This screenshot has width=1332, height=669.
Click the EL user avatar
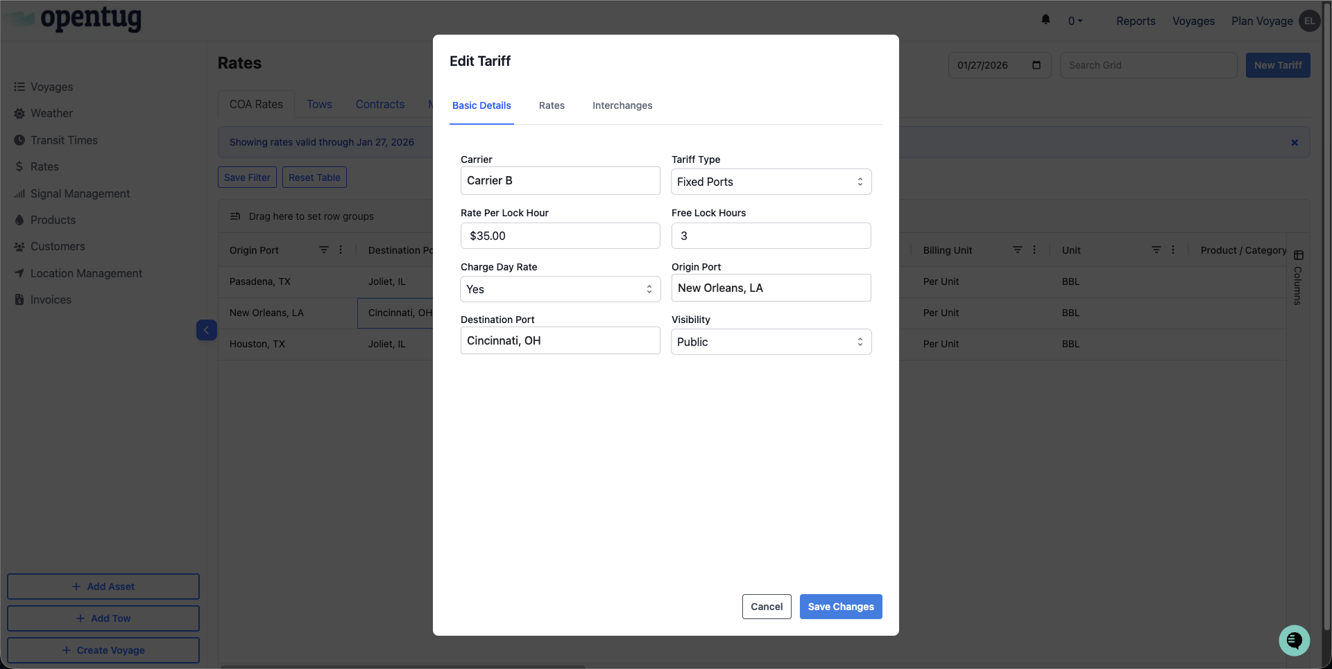1309,21
